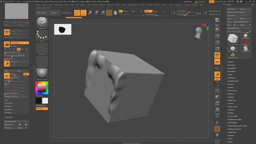Click Snapshot To Grid button

tap(16, 96)
